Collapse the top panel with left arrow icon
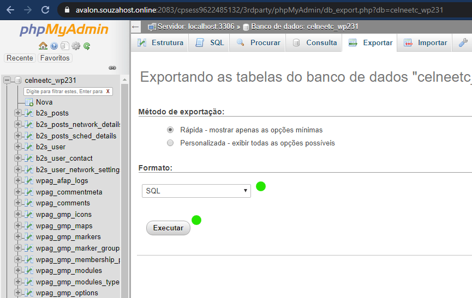This screenshot has width=472, height=298. pyautogui.click(x=135, y=27)
